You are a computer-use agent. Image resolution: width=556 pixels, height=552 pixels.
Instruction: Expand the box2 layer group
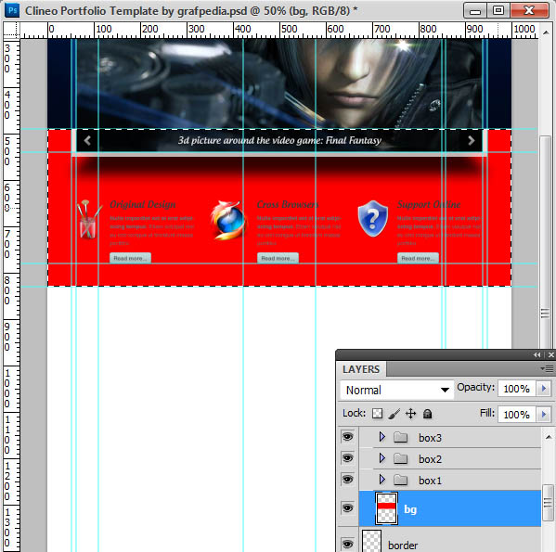(381, 457)
